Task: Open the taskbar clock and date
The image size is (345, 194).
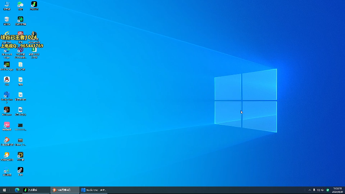Action: (338, 190)
